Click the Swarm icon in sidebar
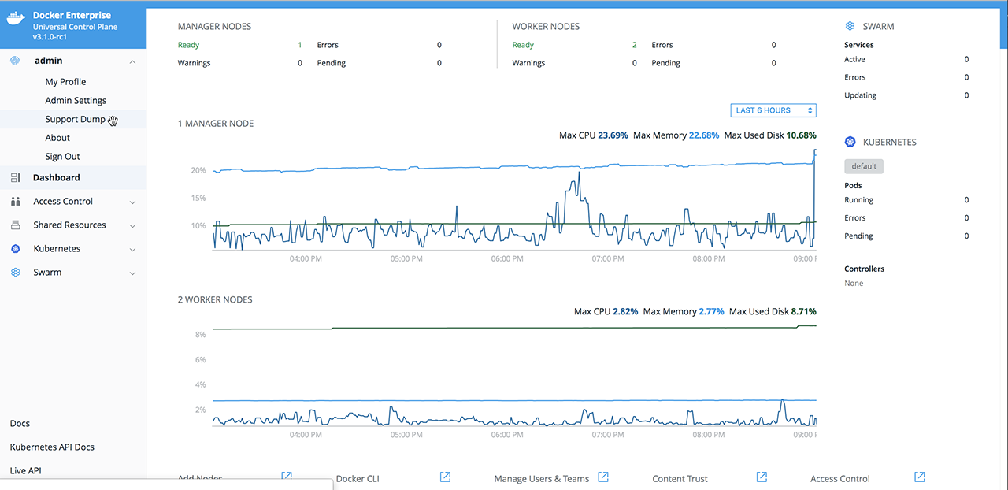Viewport: 1008px width, 490px height. coord(16,273)
